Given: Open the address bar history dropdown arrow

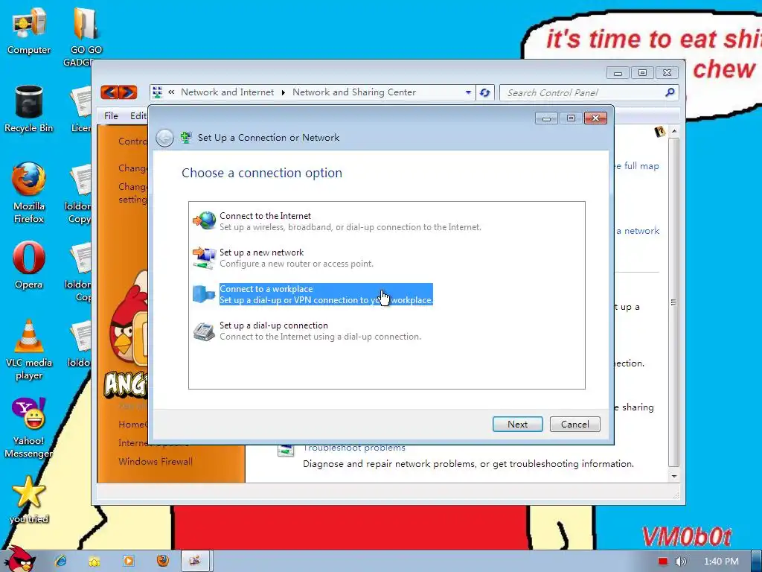Looking at the screenshot, I should [468, 92].
